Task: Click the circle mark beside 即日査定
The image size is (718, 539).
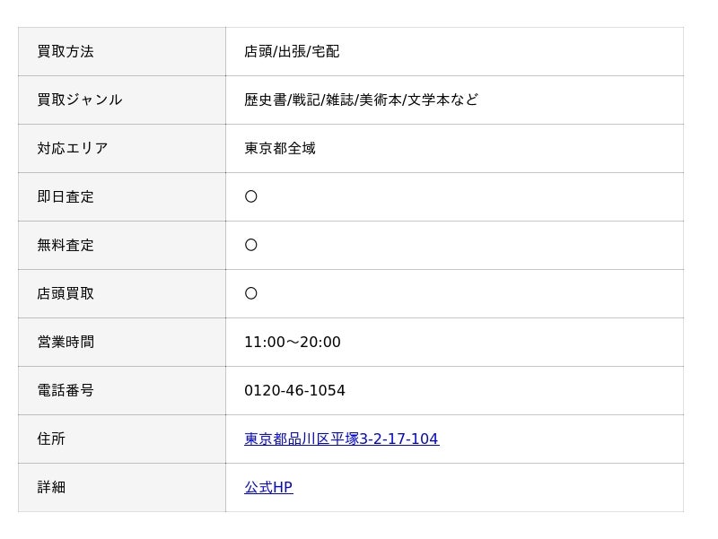Action: click(x=251, y=197)
